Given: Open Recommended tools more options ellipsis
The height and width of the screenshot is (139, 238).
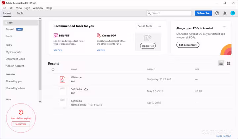Looking at the screenshot, I should point(159,26).
